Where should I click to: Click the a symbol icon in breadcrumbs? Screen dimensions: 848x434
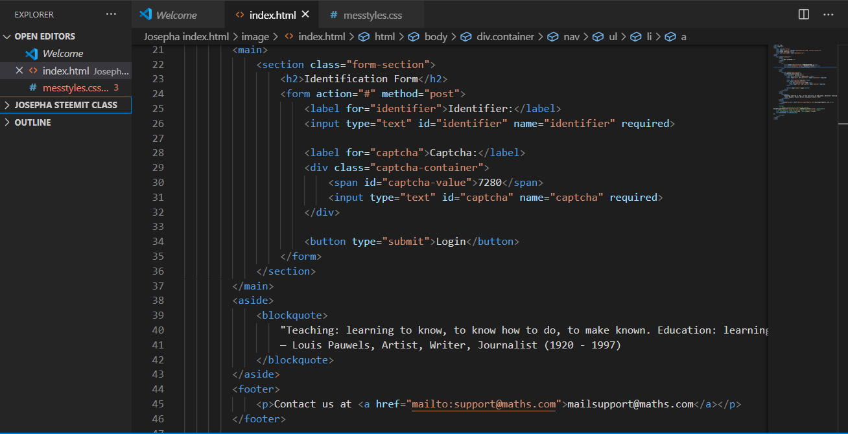click(x=670, y=37)
